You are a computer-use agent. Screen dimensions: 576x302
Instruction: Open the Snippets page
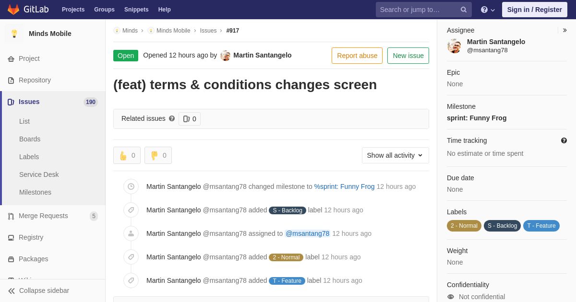(x=136, y=10)
